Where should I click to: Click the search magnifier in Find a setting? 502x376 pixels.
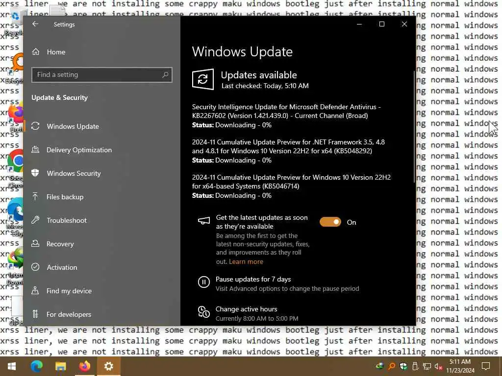[165, 74]
